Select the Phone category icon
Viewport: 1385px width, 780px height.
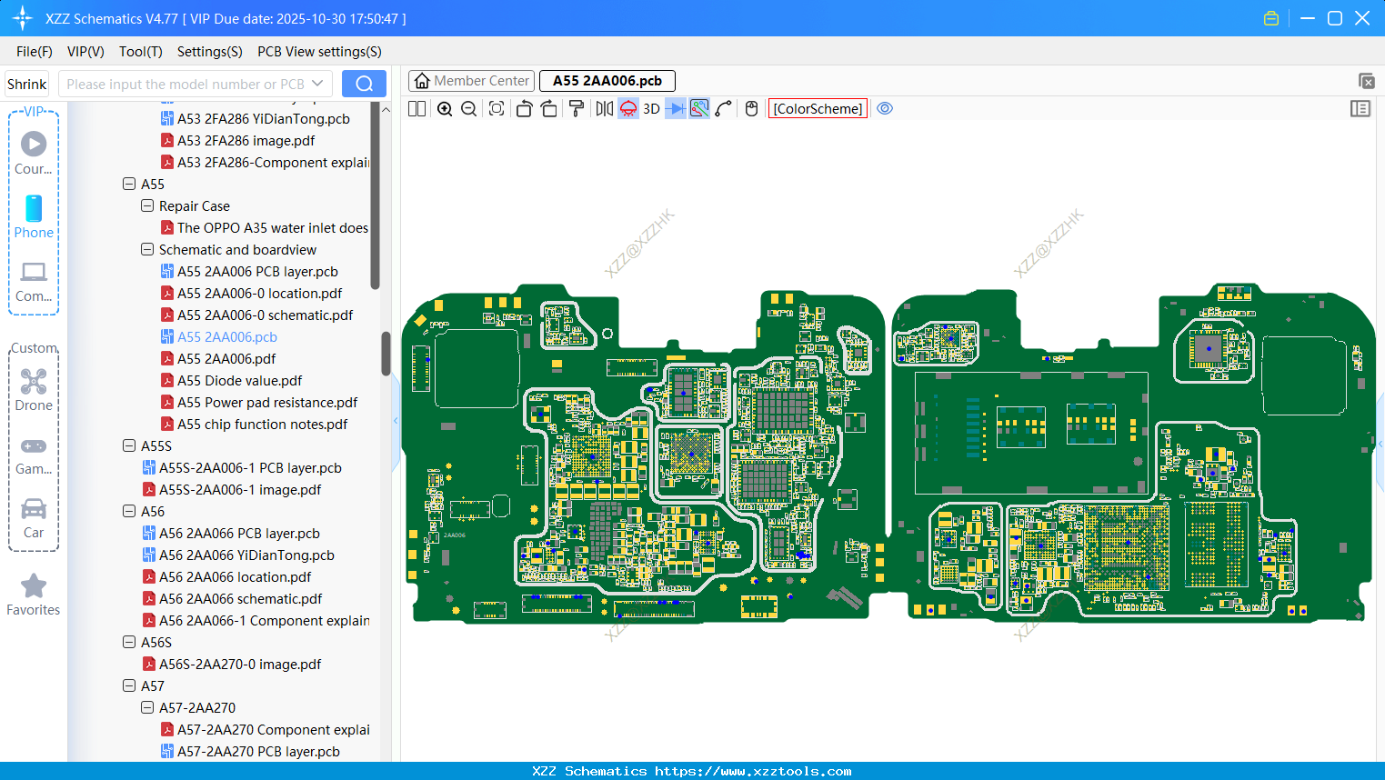[34, 216]
